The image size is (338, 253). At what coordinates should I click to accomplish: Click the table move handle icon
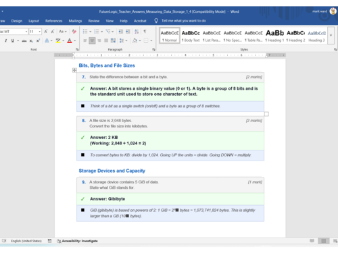click(74, 70)
